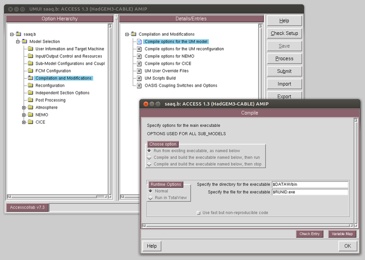Viewport: 365px width, 260px height.
Task: Click the Compile dialog horizontal scrollbar
Action: [x=248, y=225]
